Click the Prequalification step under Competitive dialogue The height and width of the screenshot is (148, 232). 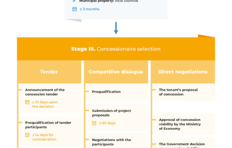106,92
